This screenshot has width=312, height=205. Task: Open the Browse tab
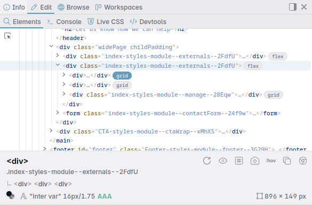[x=74, y=7]
